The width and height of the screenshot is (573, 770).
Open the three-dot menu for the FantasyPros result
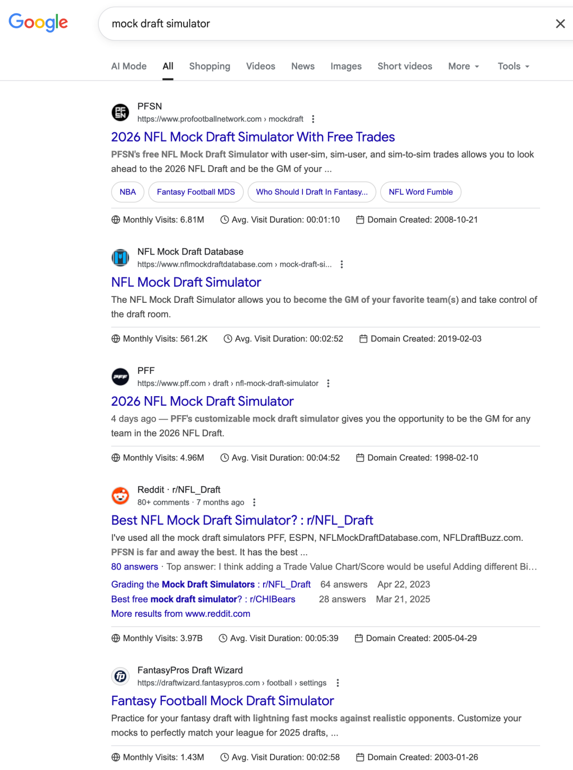[337, 683]
